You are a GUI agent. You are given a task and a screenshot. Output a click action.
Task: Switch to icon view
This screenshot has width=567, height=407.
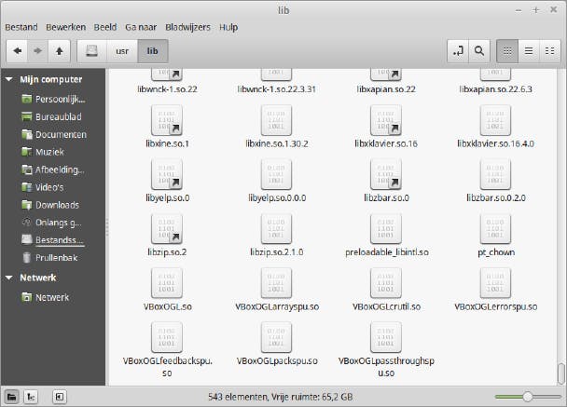click(507, 51)
